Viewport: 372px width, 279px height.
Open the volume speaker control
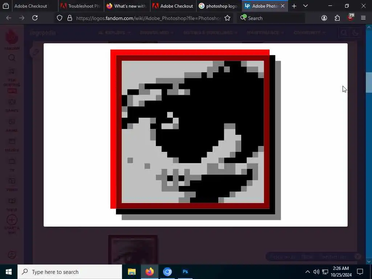[316, 272]
